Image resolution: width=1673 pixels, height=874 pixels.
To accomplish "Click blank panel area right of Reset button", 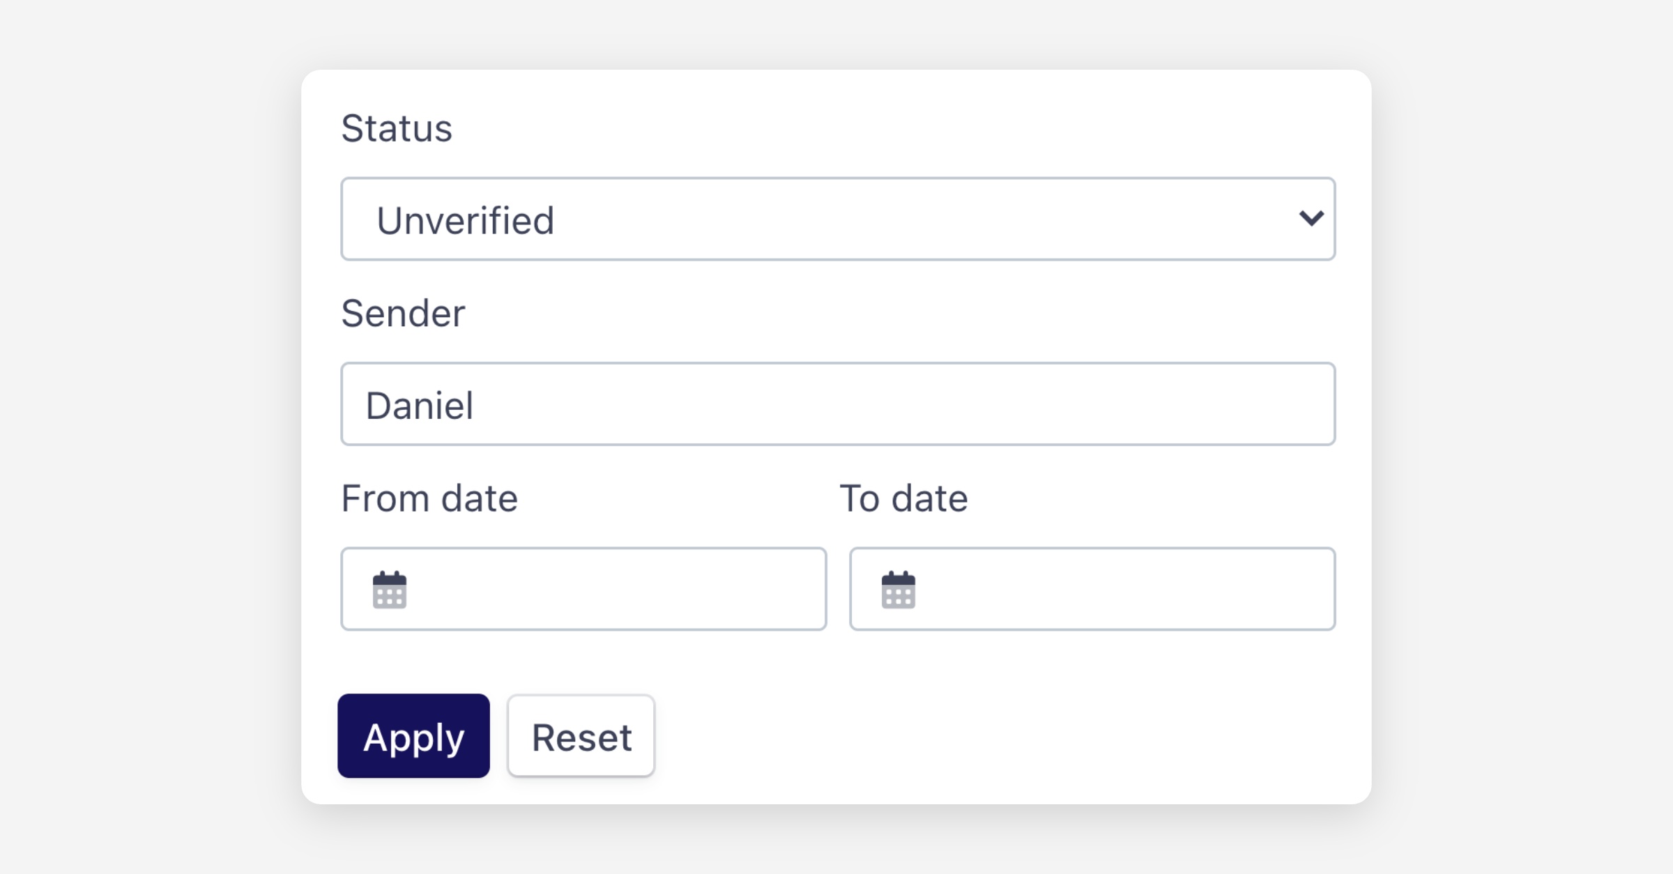I will coord(976,735).
